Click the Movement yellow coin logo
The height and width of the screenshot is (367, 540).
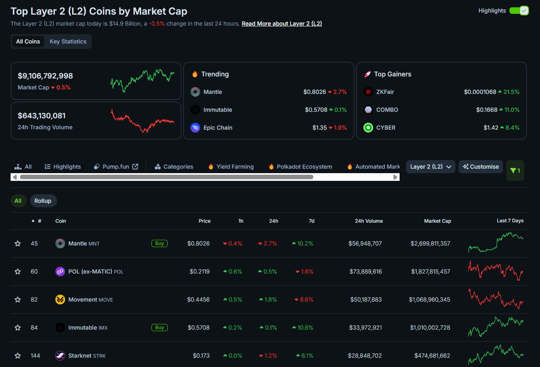click(60, 300)
